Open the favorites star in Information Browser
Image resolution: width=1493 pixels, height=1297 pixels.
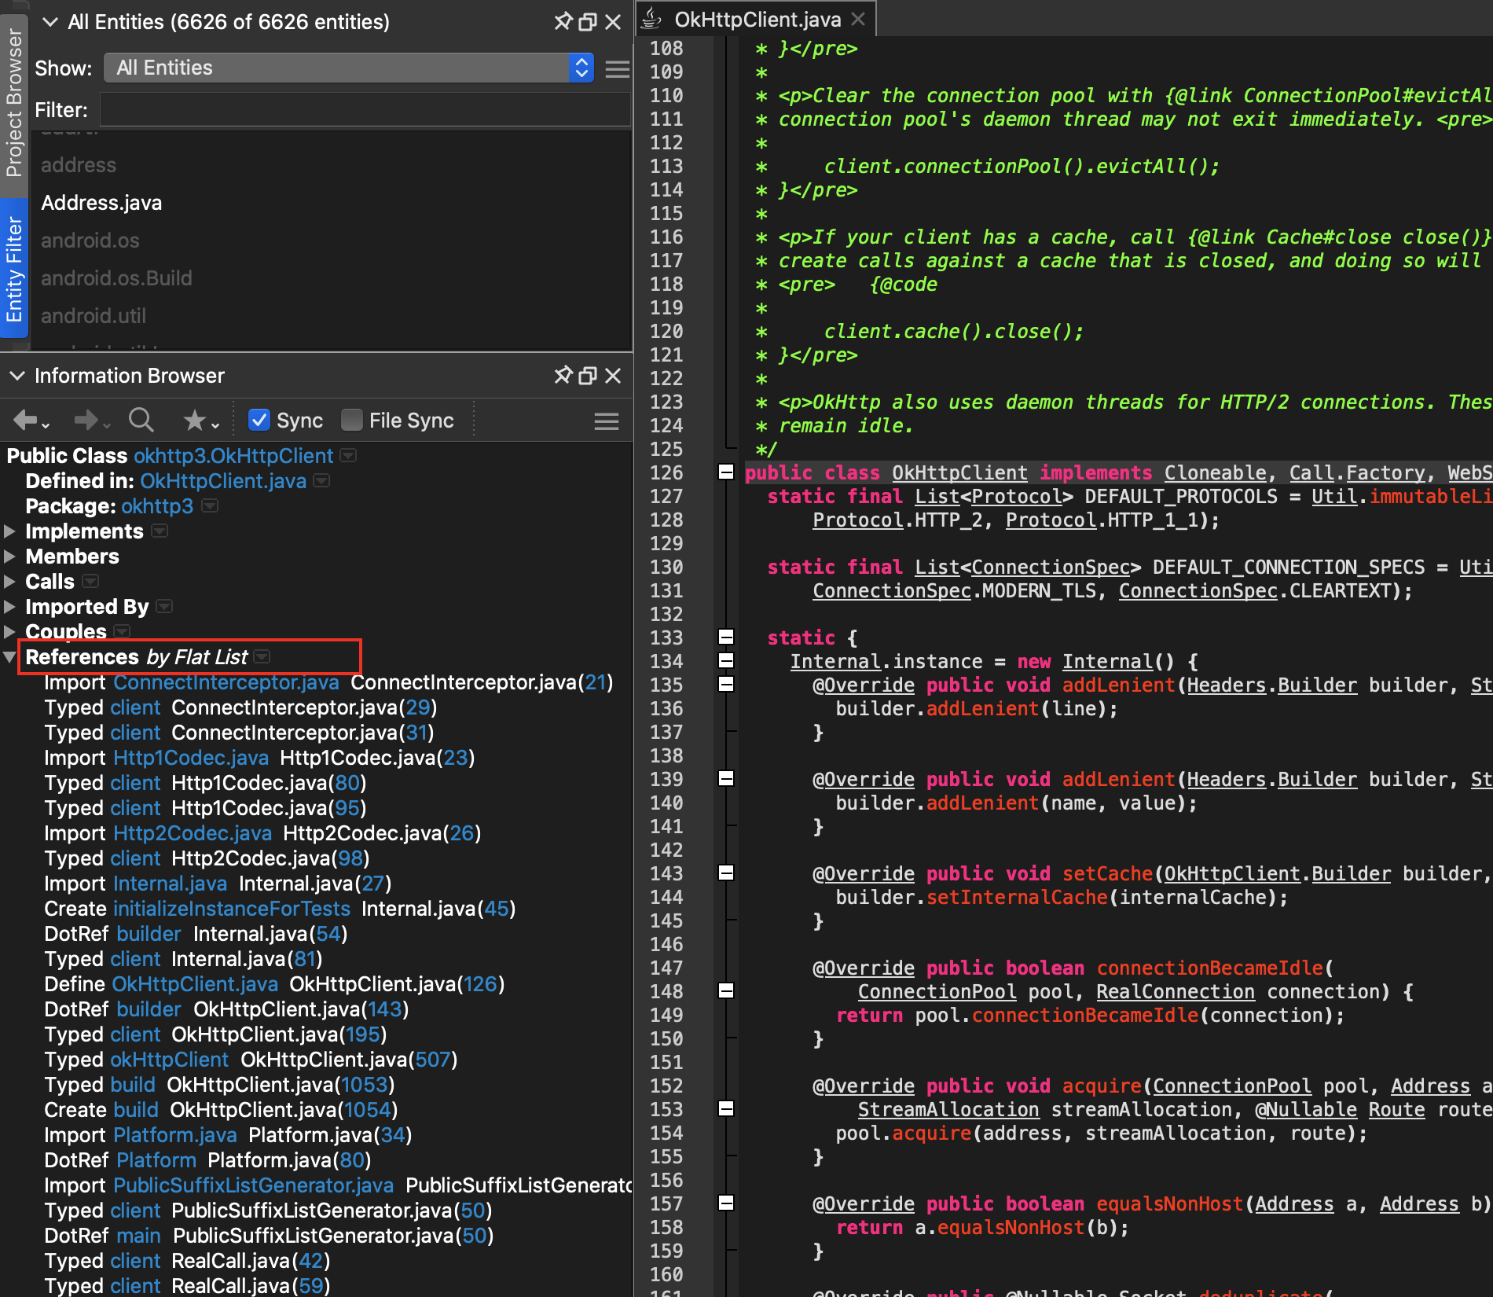195,421
